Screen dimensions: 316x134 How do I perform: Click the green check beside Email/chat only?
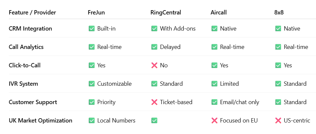[x=214, y=102]
